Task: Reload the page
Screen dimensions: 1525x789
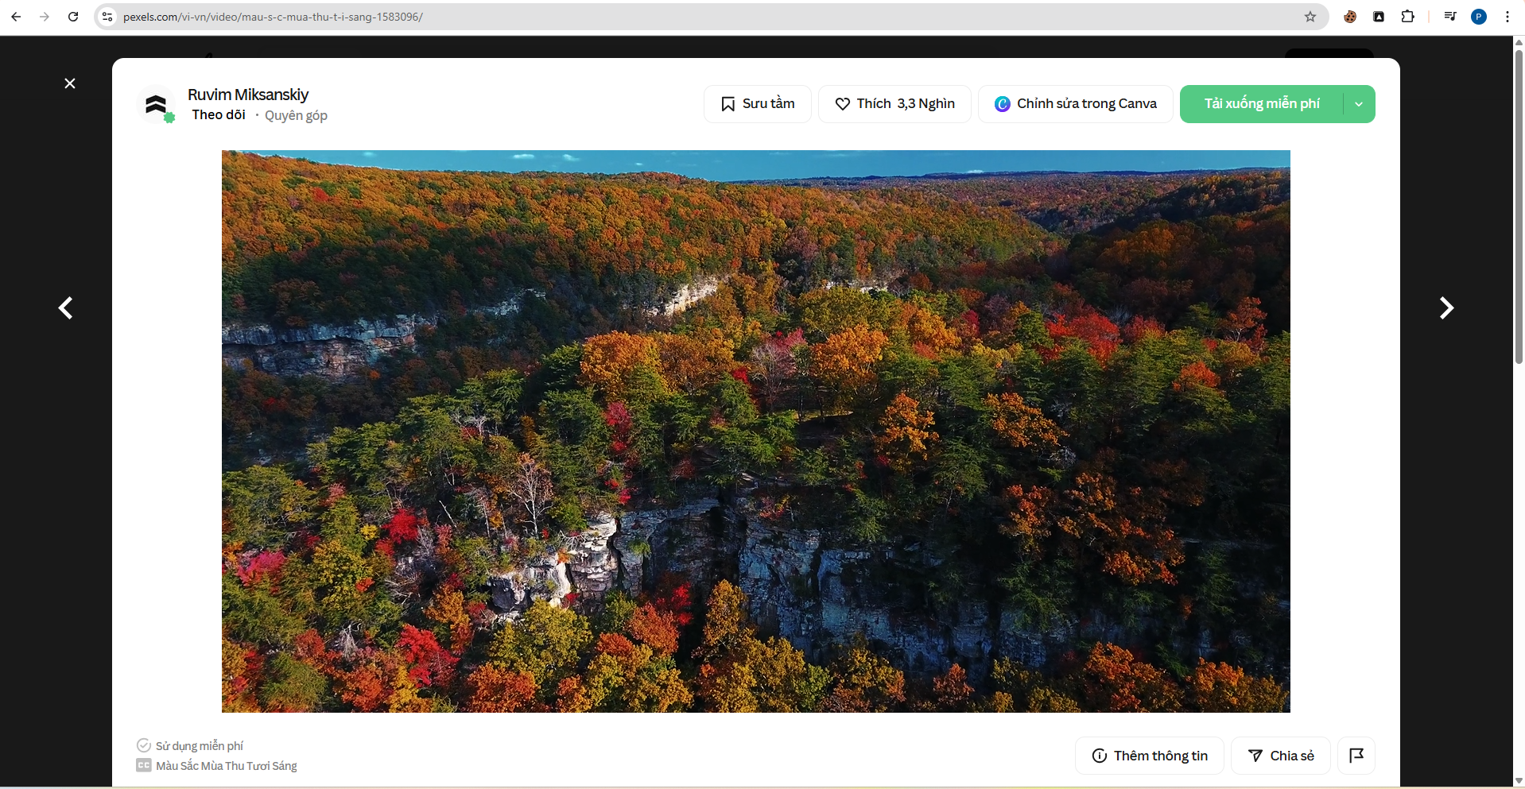Action: coord(73,17)
